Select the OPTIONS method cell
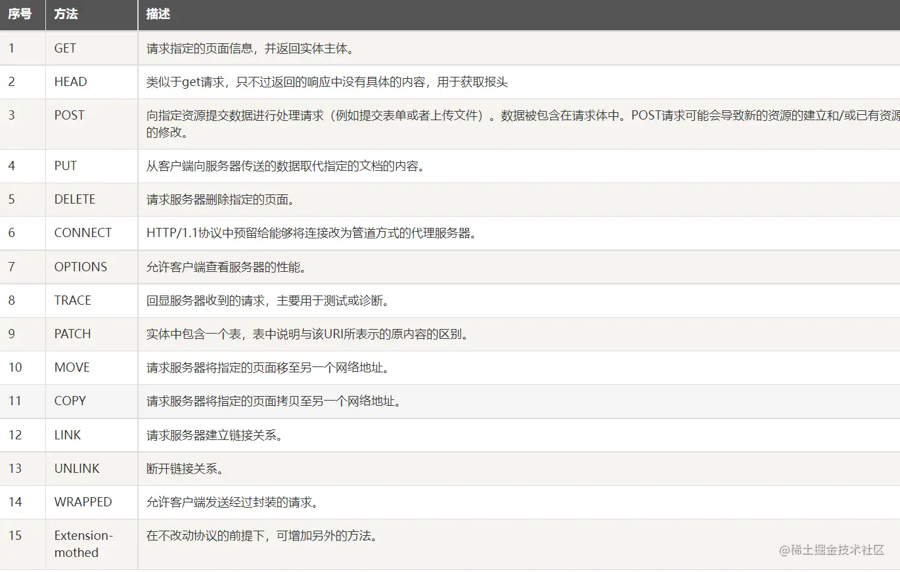This screenshot has width=900, height=572. [92, 267]
